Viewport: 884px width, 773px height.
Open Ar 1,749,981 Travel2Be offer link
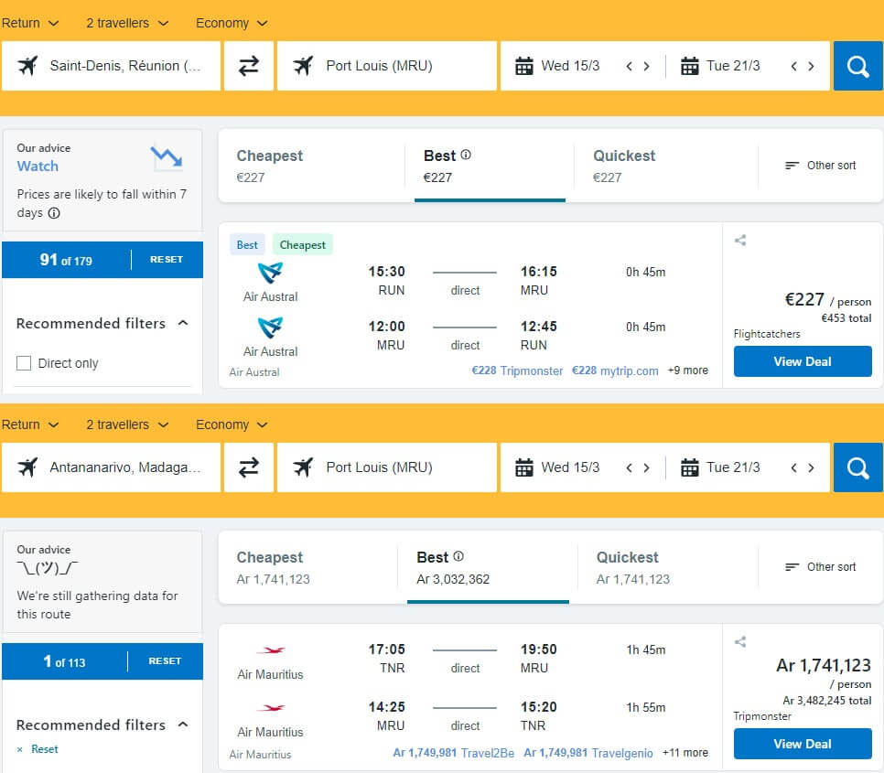point(453,753)
